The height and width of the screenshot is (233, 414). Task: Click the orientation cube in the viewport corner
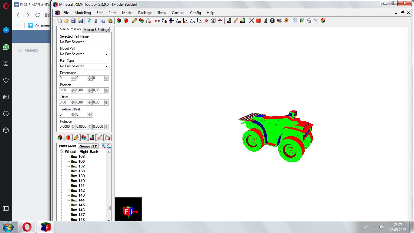pos(128,211)
